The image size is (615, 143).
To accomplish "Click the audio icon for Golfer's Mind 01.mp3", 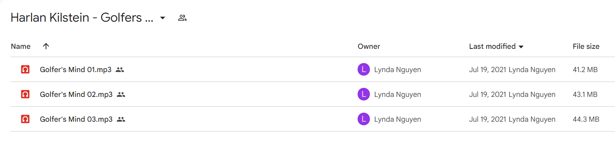I will pyautogui.click(x=25, y=70).
